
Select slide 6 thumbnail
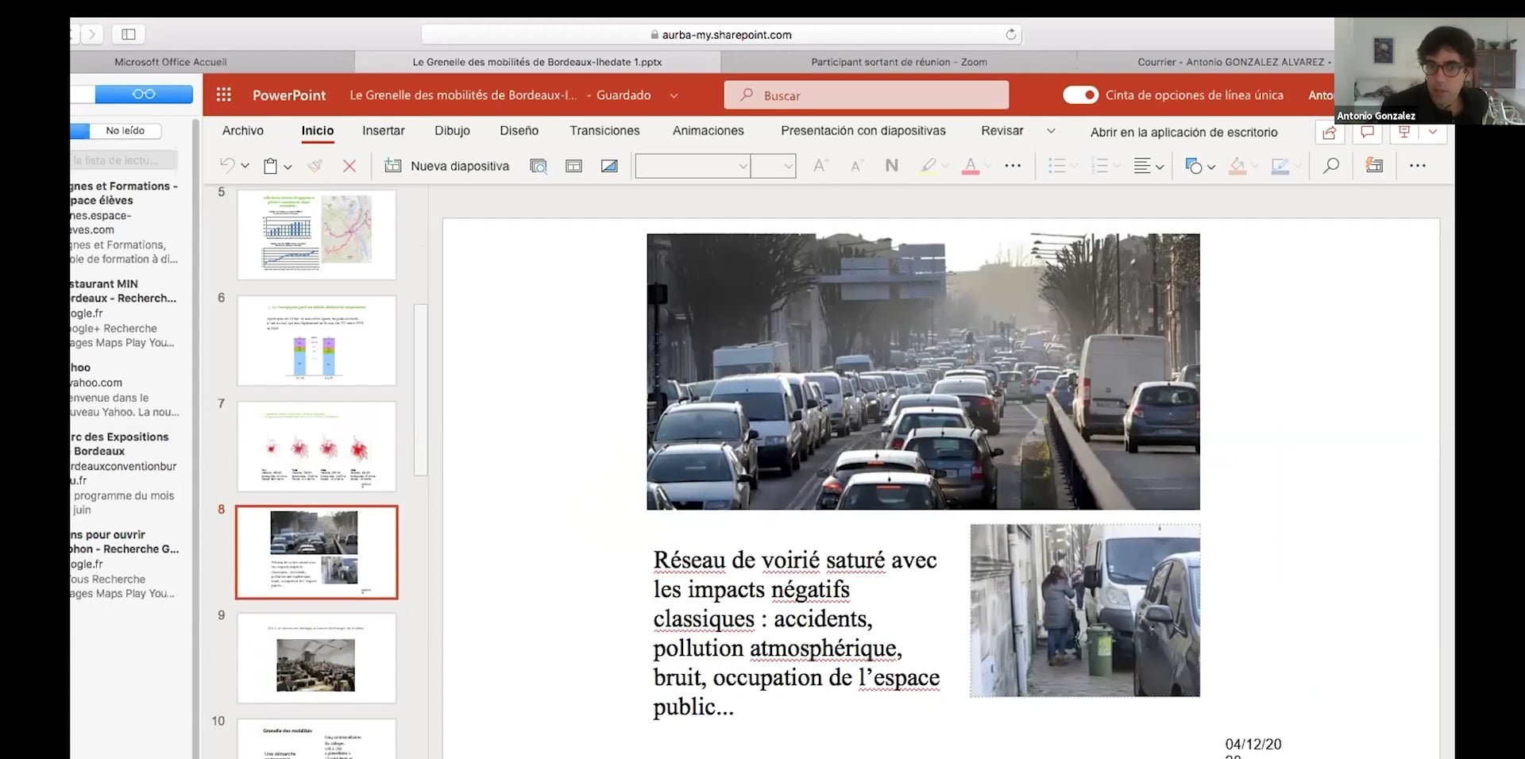coord(317,341)
